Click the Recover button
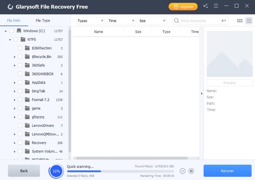Viewport: 255px width, 180px height. (227, 171)
